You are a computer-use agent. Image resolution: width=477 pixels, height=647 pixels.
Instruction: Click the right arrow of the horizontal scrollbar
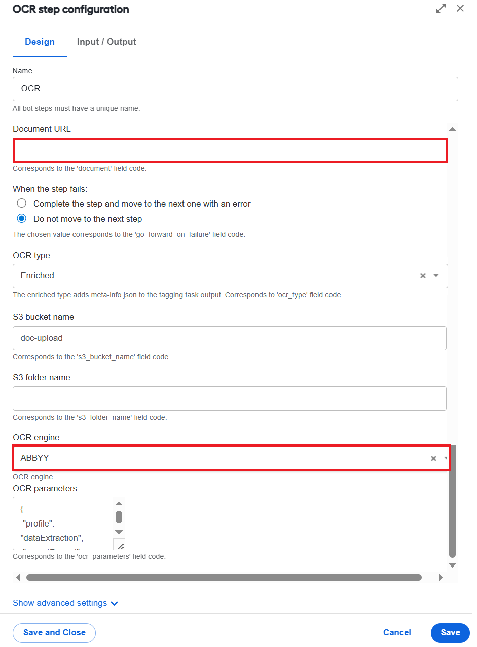pyautogui.click(x=441, y=577)
